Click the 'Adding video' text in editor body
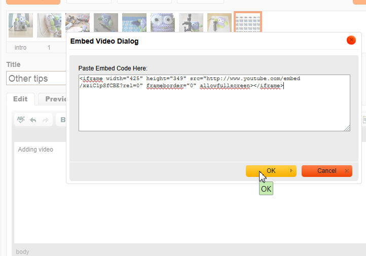 tap(35, 150)
